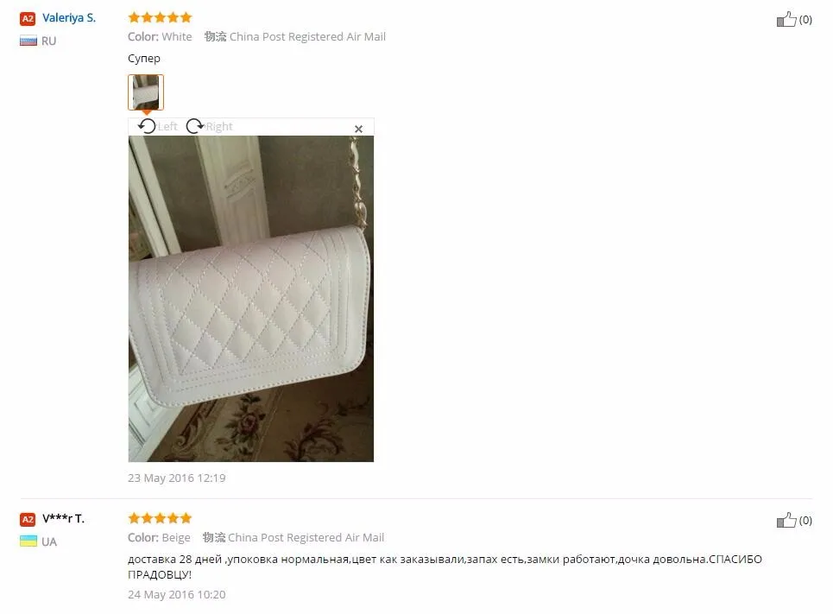Like Valeriya S.'s review with thumbs-up

[x=786, y=20]
